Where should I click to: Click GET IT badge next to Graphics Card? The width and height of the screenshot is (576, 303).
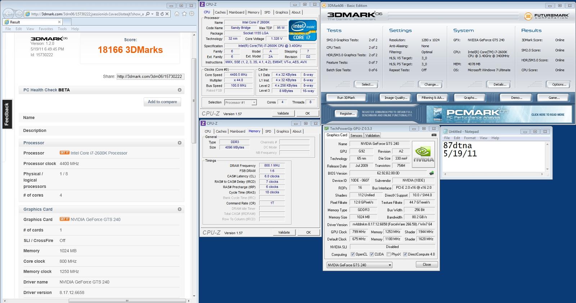64,219
